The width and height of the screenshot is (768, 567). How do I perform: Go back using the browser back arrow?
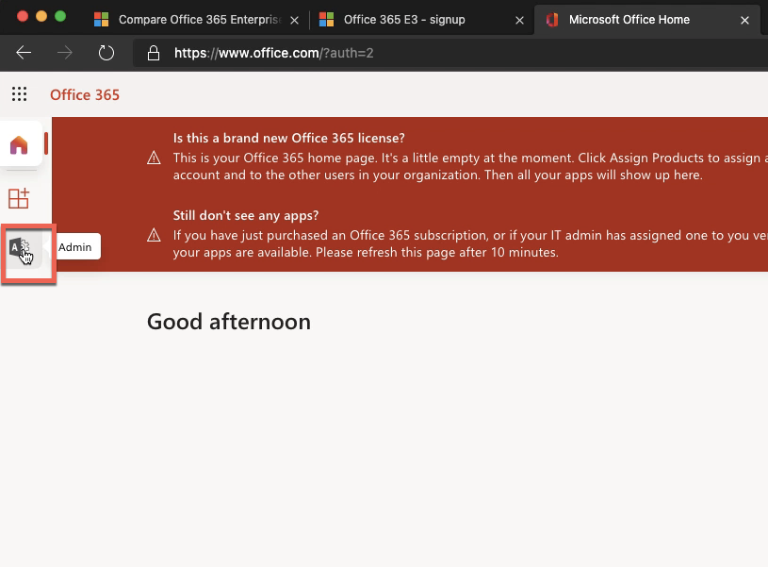click(x=24, y=53)
